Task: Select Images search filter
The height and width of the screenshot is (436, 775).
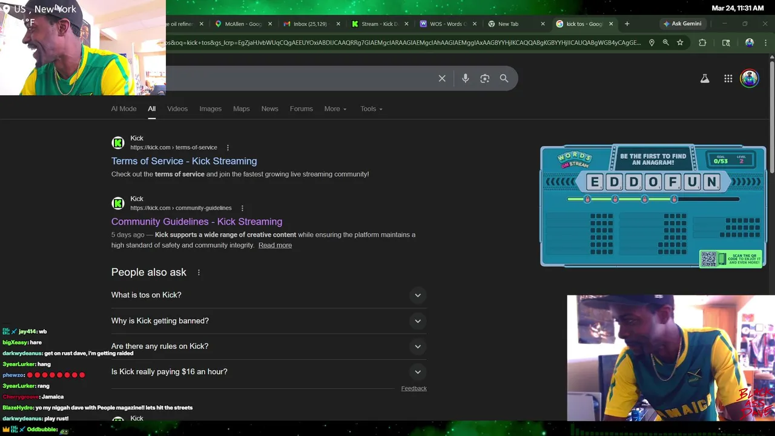Action: tap(210, 109)
